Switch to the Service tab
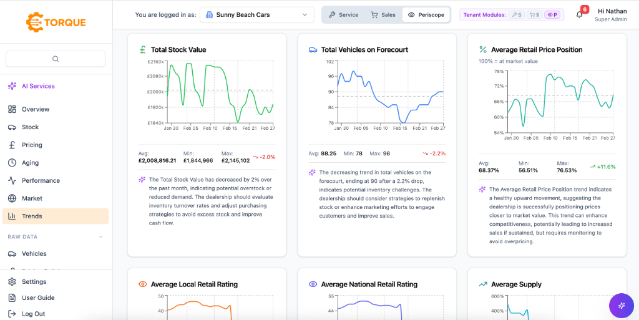The image size is (639, 320). 343,14
